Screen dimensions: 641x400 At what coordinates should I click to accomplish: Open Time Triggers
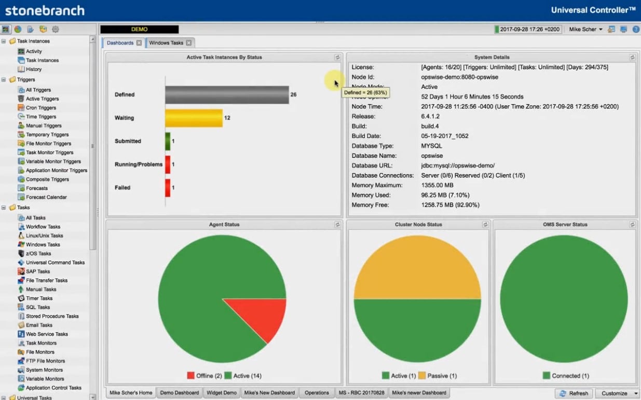point(41,117)
